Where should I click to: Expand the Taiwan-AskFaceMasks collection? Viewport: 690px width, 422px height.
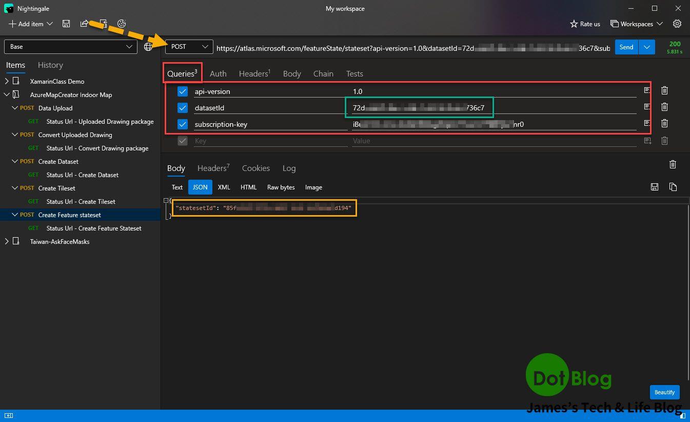(x=7, y=241)
